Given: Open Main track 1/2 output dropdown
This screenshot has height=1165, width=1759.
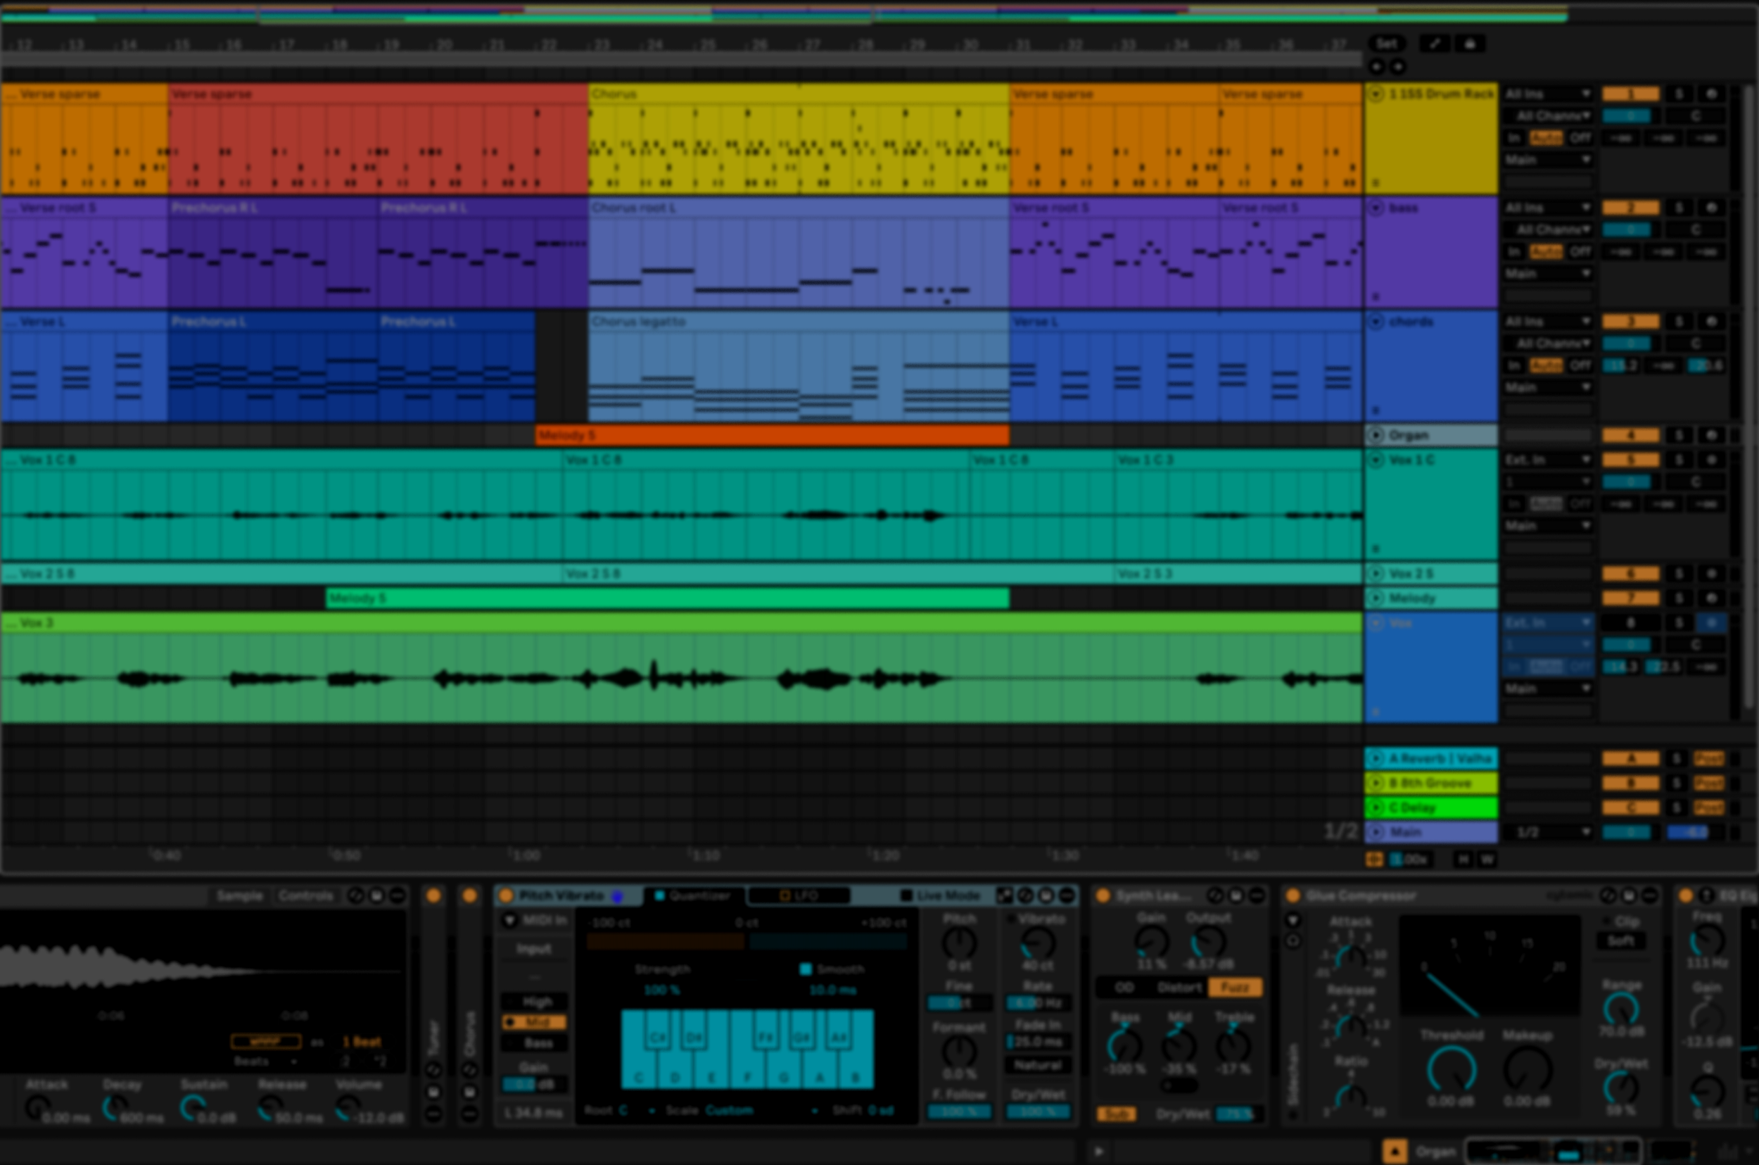Looking at the screenshot, I should (x=1547, y=832).
